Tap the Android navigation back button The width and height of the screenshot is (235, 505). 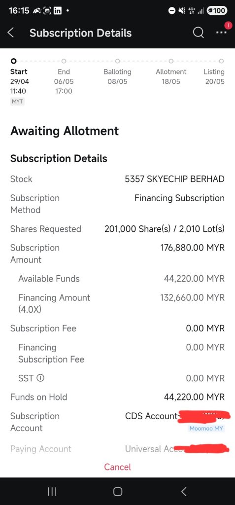coord(183,492)
